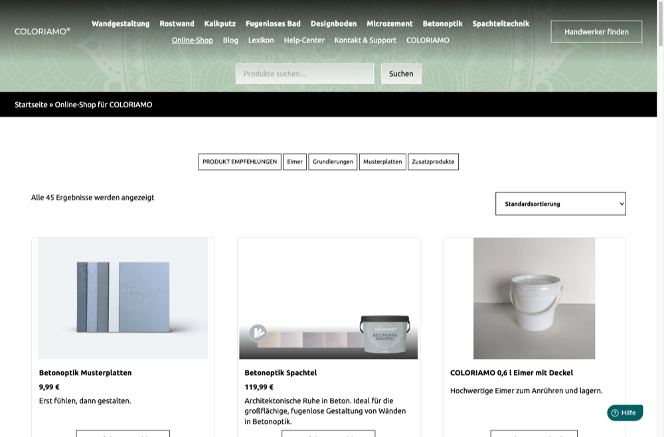This screenshot has width=664, height=437.
Task: Open the Help-Center page
Action: [304, 40]
